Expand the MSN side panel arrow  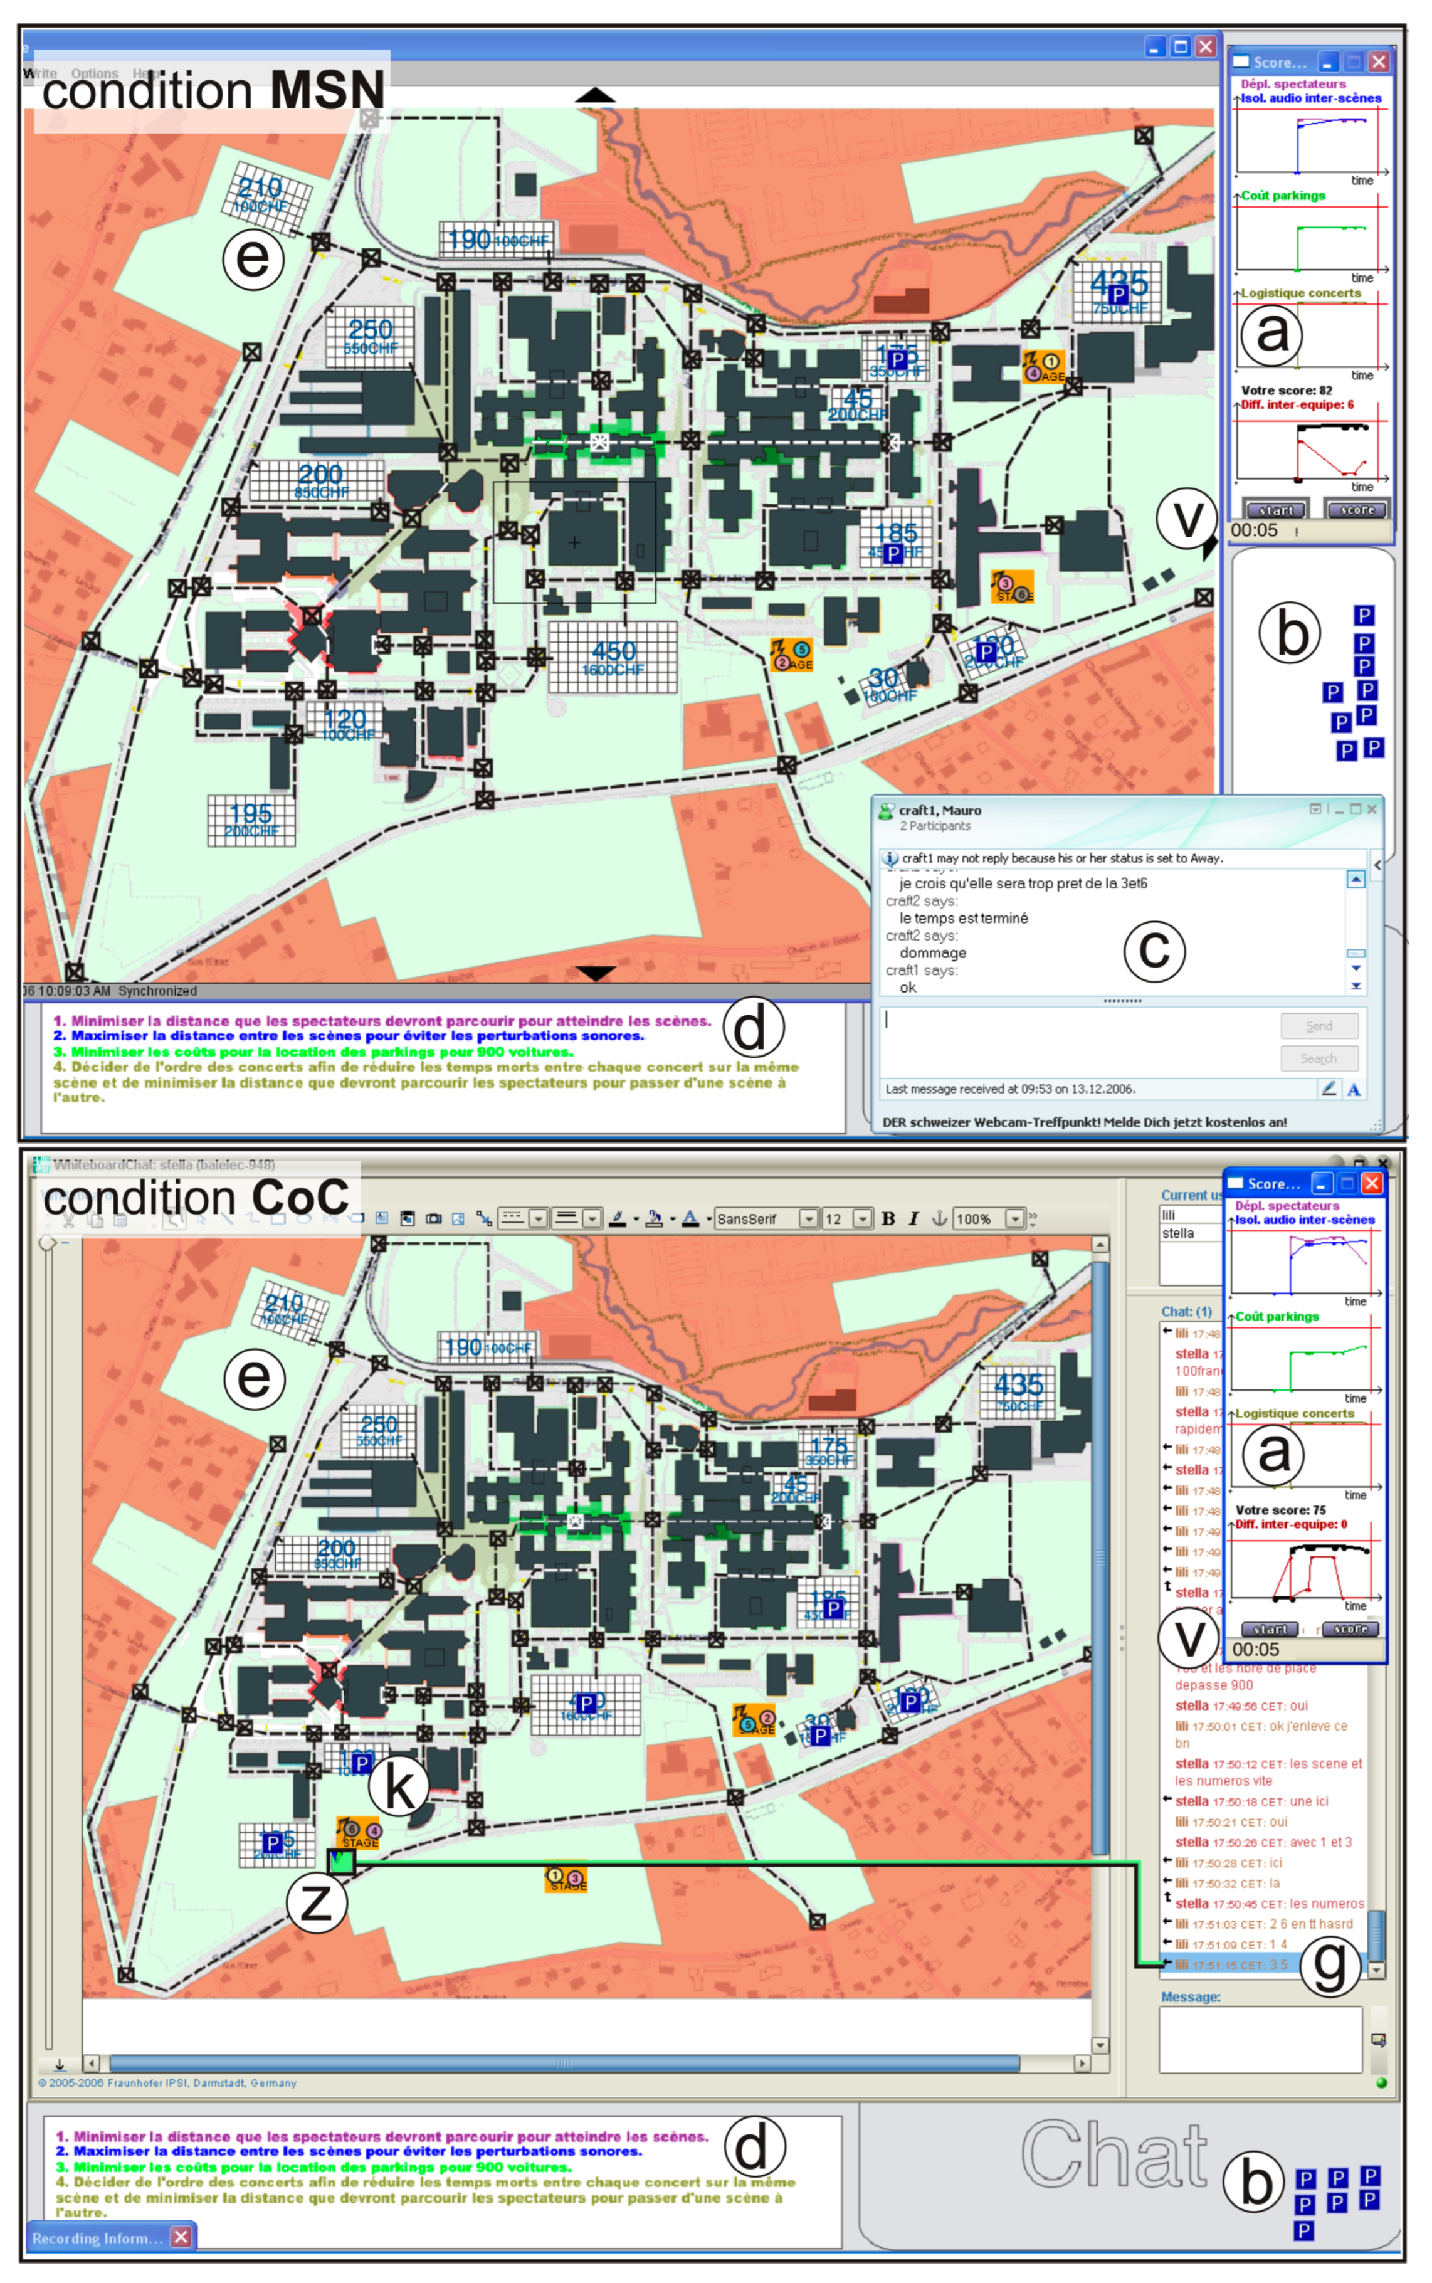coord(1377,865)
